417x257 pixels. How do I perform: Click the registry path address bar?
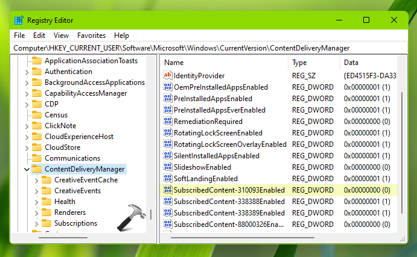pos(209,48)
